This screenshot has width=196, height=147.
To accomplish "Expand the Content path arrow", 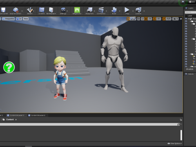I will [16, 120].
